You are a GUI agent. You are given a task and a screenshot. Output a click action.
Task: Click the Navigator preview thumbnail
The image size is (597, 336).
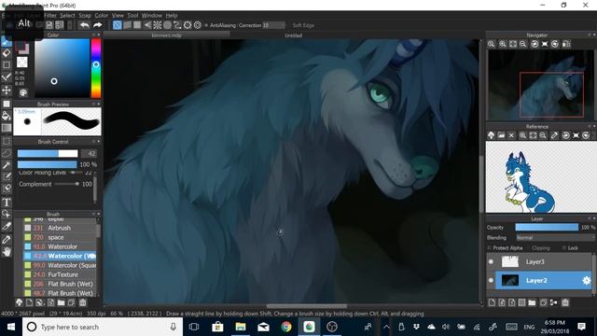(x=541, y=85)
